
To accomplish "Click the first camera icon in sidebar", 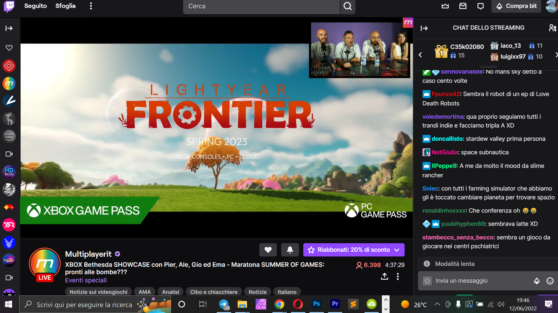I will point(9,154).
